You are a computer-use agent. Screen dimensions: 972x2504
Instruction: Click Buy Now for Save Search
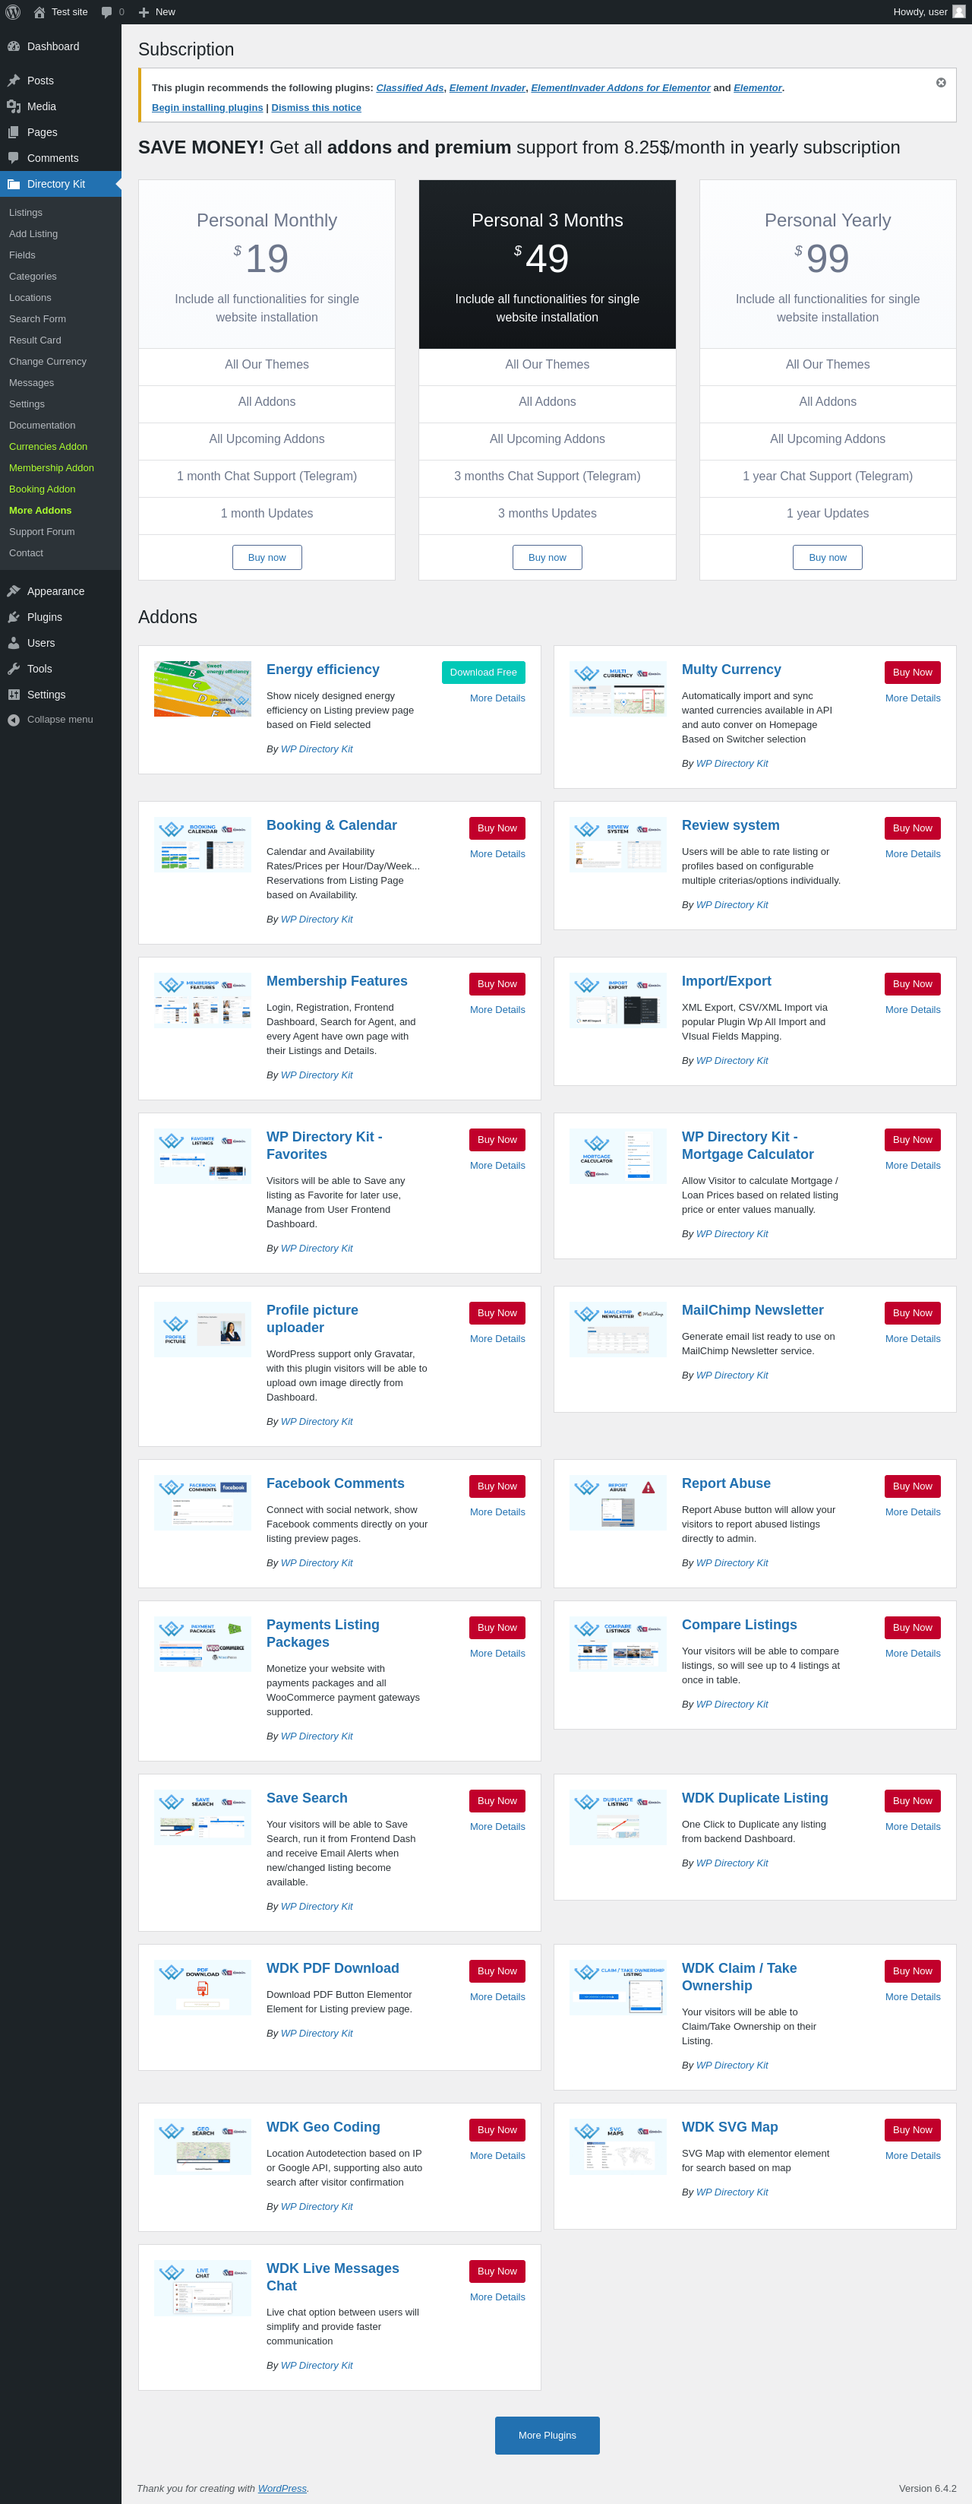click(497, 1801)
